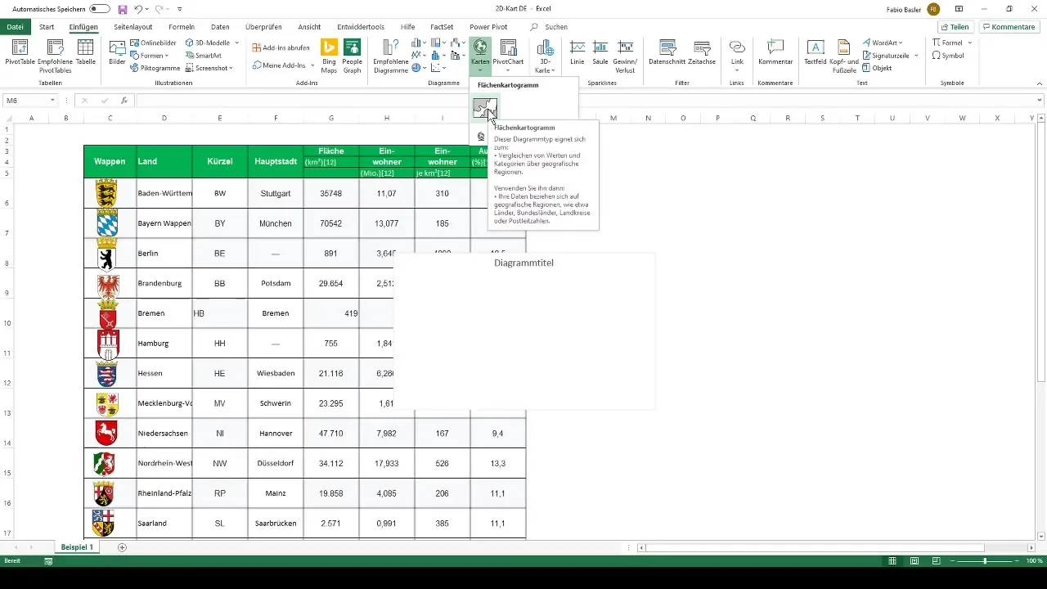1047x589 pixels.
Task: Open PivotChart from the ribbon
Action: click(508, 56)
